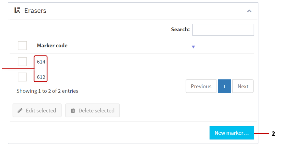Click the Erasers panel marker icon

17,10
